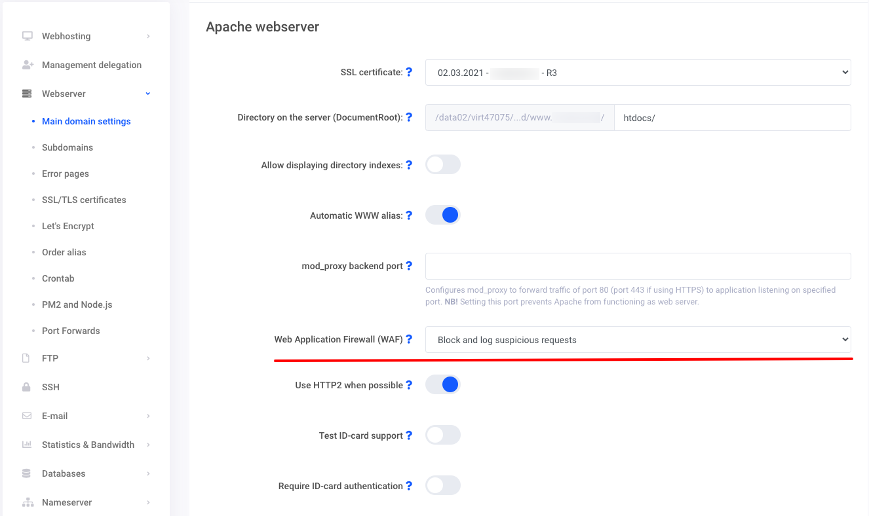Screen dimensions: 869x516
Task: Expand the Webhosting sidebar section
Action: (66, 36)
